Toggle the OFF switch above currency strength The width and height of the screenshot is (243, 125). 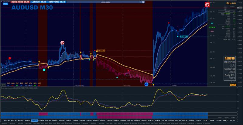point(3,85)
